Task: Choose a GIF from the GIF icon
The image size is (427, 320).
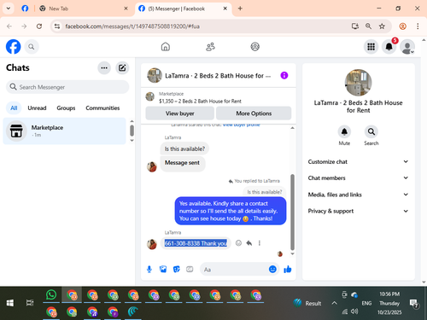Action: tap(190, 269)
